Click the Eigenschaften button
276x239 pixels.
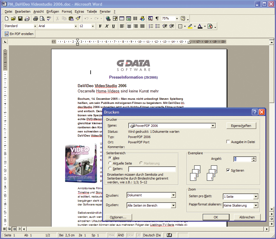pyautogui.click(x=241, y=126)
